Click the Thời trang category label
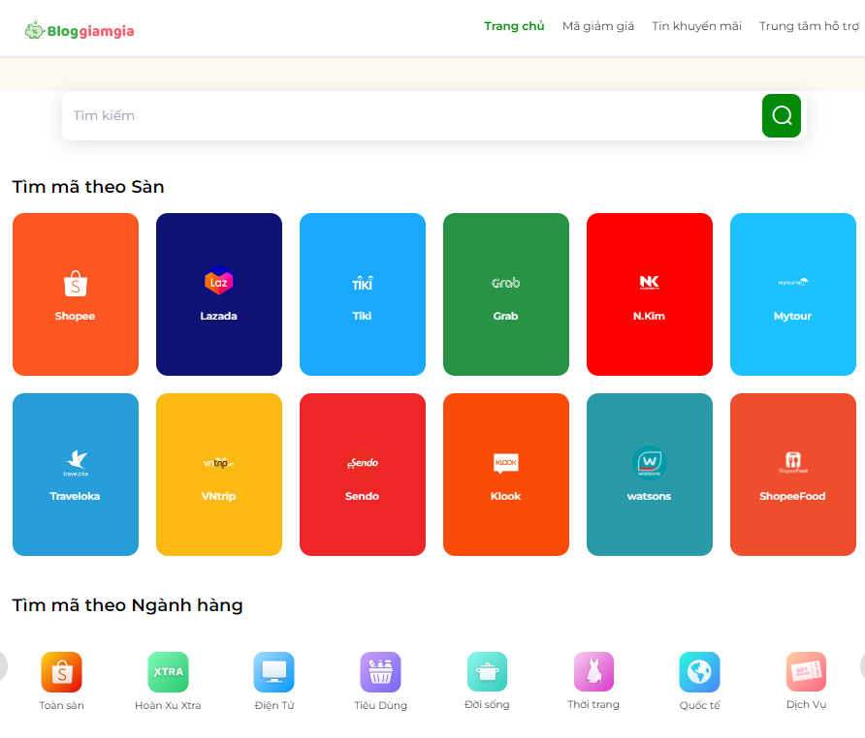865x738 pixels. 593,704
